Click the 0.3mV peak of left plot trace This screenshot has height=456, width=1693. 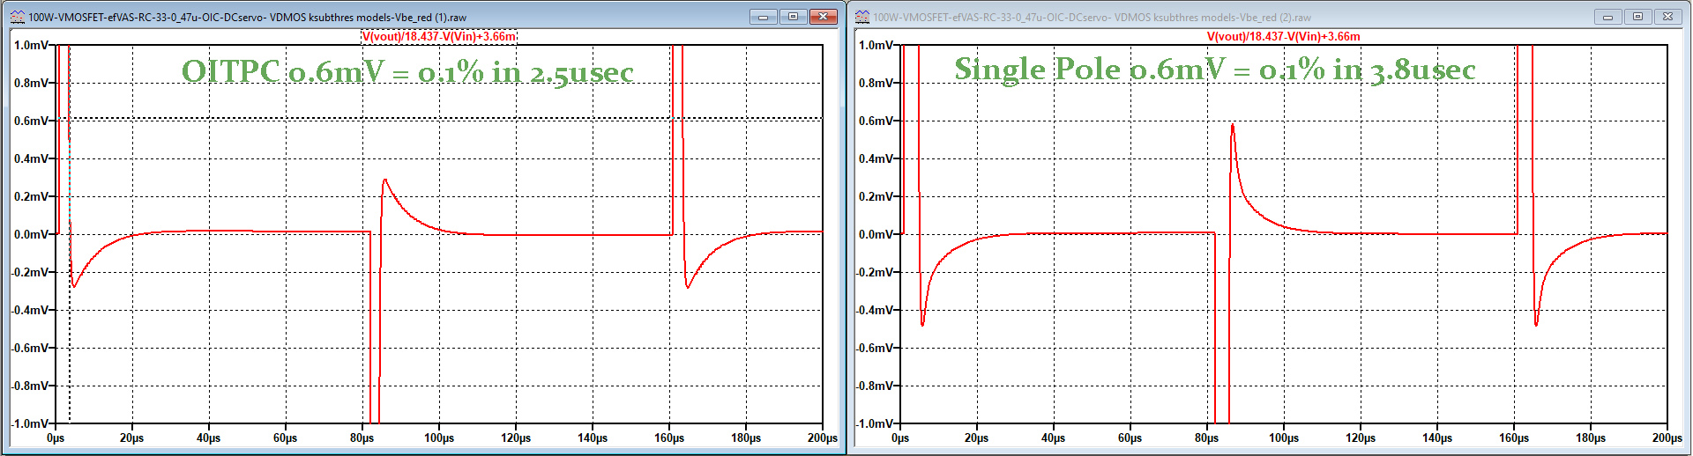pos(384,180)
